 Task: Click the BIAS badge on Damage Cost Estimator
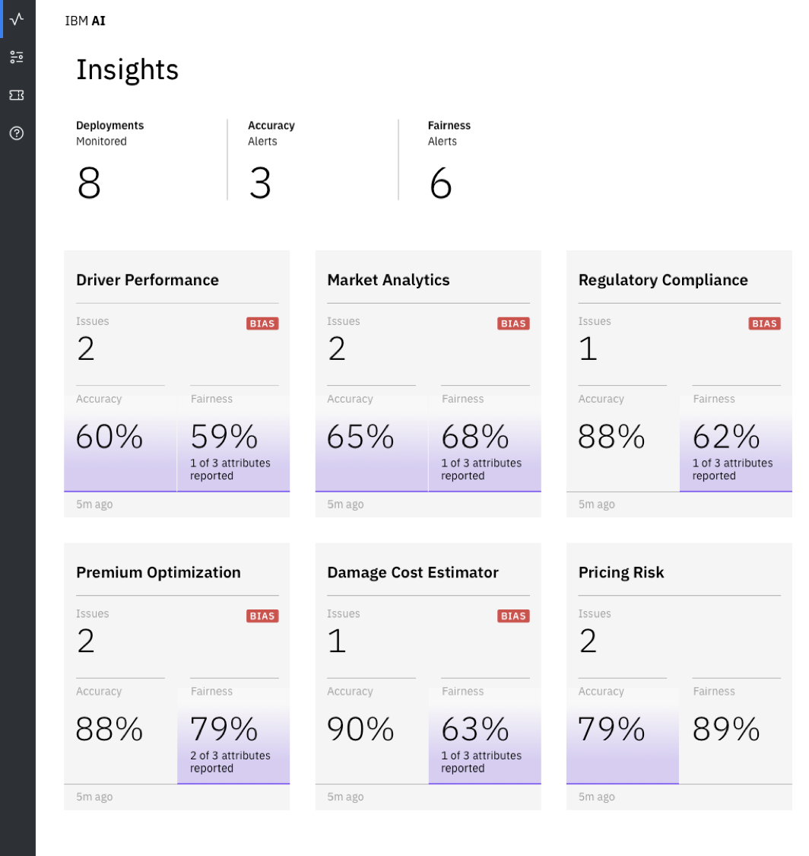(x=513, y=616)
